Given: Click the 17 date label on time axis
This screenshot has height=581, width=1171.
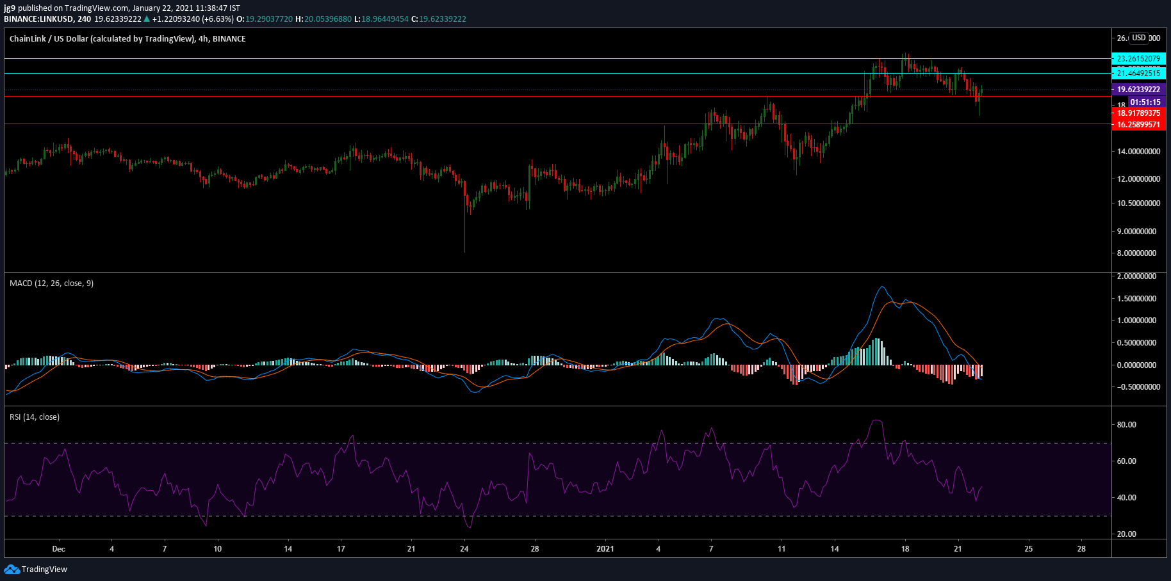Looking at the screenshot, I should coord(341,549).
